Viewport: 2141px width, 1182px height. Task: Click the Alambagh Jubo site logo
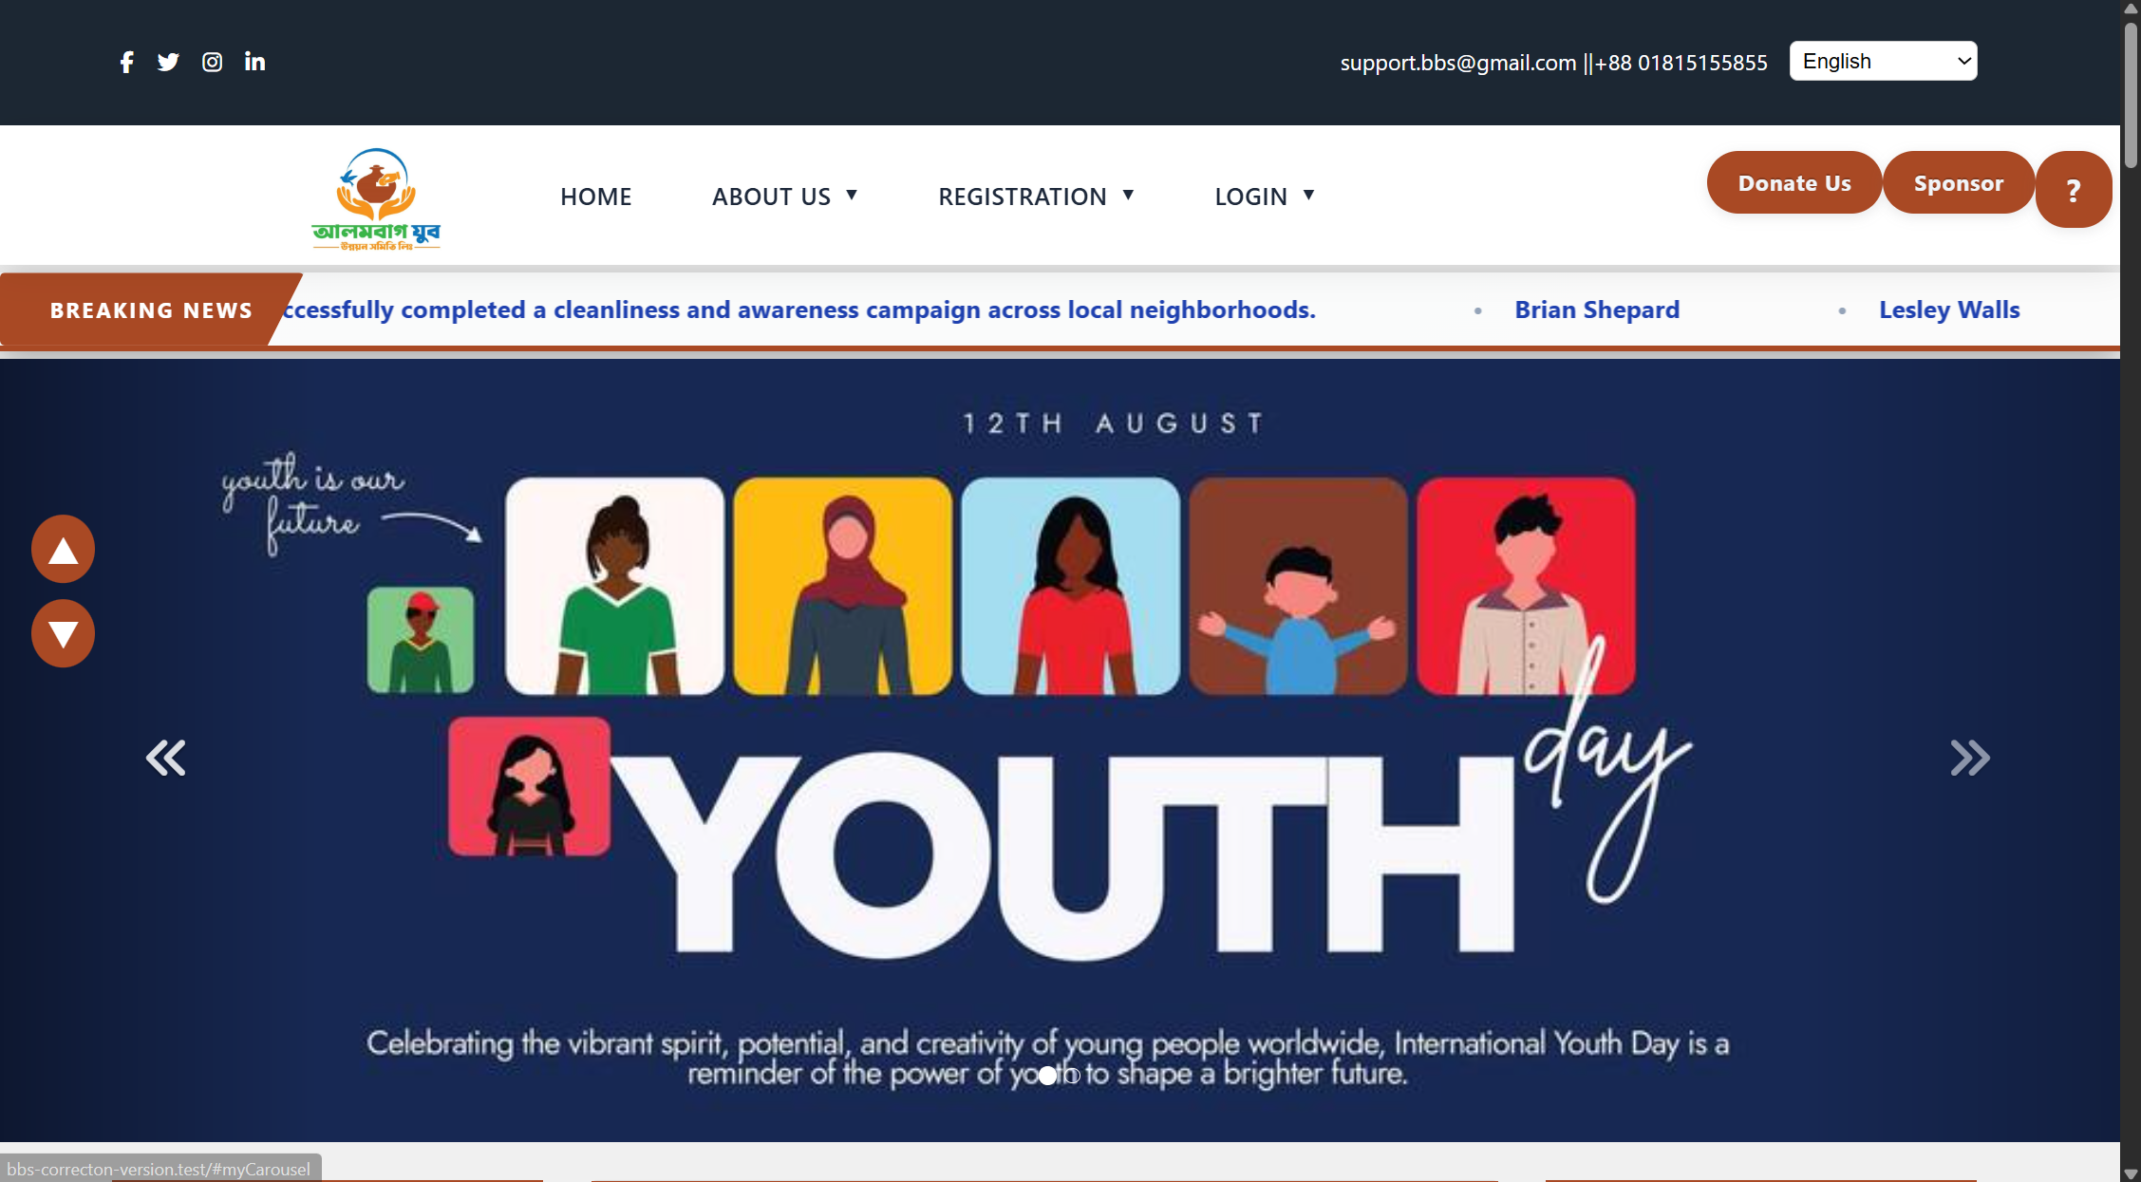coord(376,198)
